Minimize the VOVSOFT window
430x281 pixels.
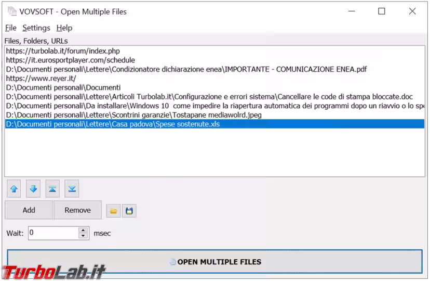coord(352,11)
